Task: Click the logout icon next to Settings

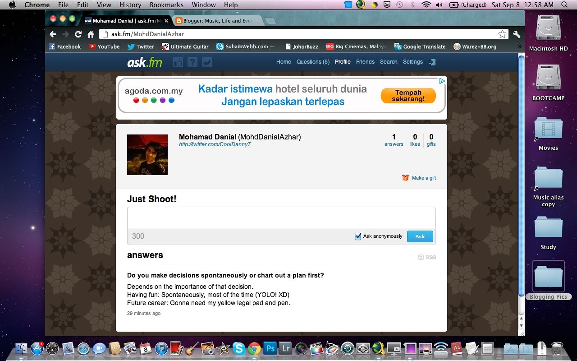Action: [432, 62]
